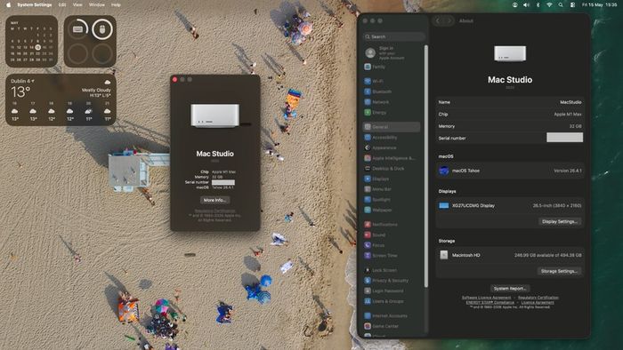
Task: Open the System Settings menu bar item
Action: pos(35,4)
